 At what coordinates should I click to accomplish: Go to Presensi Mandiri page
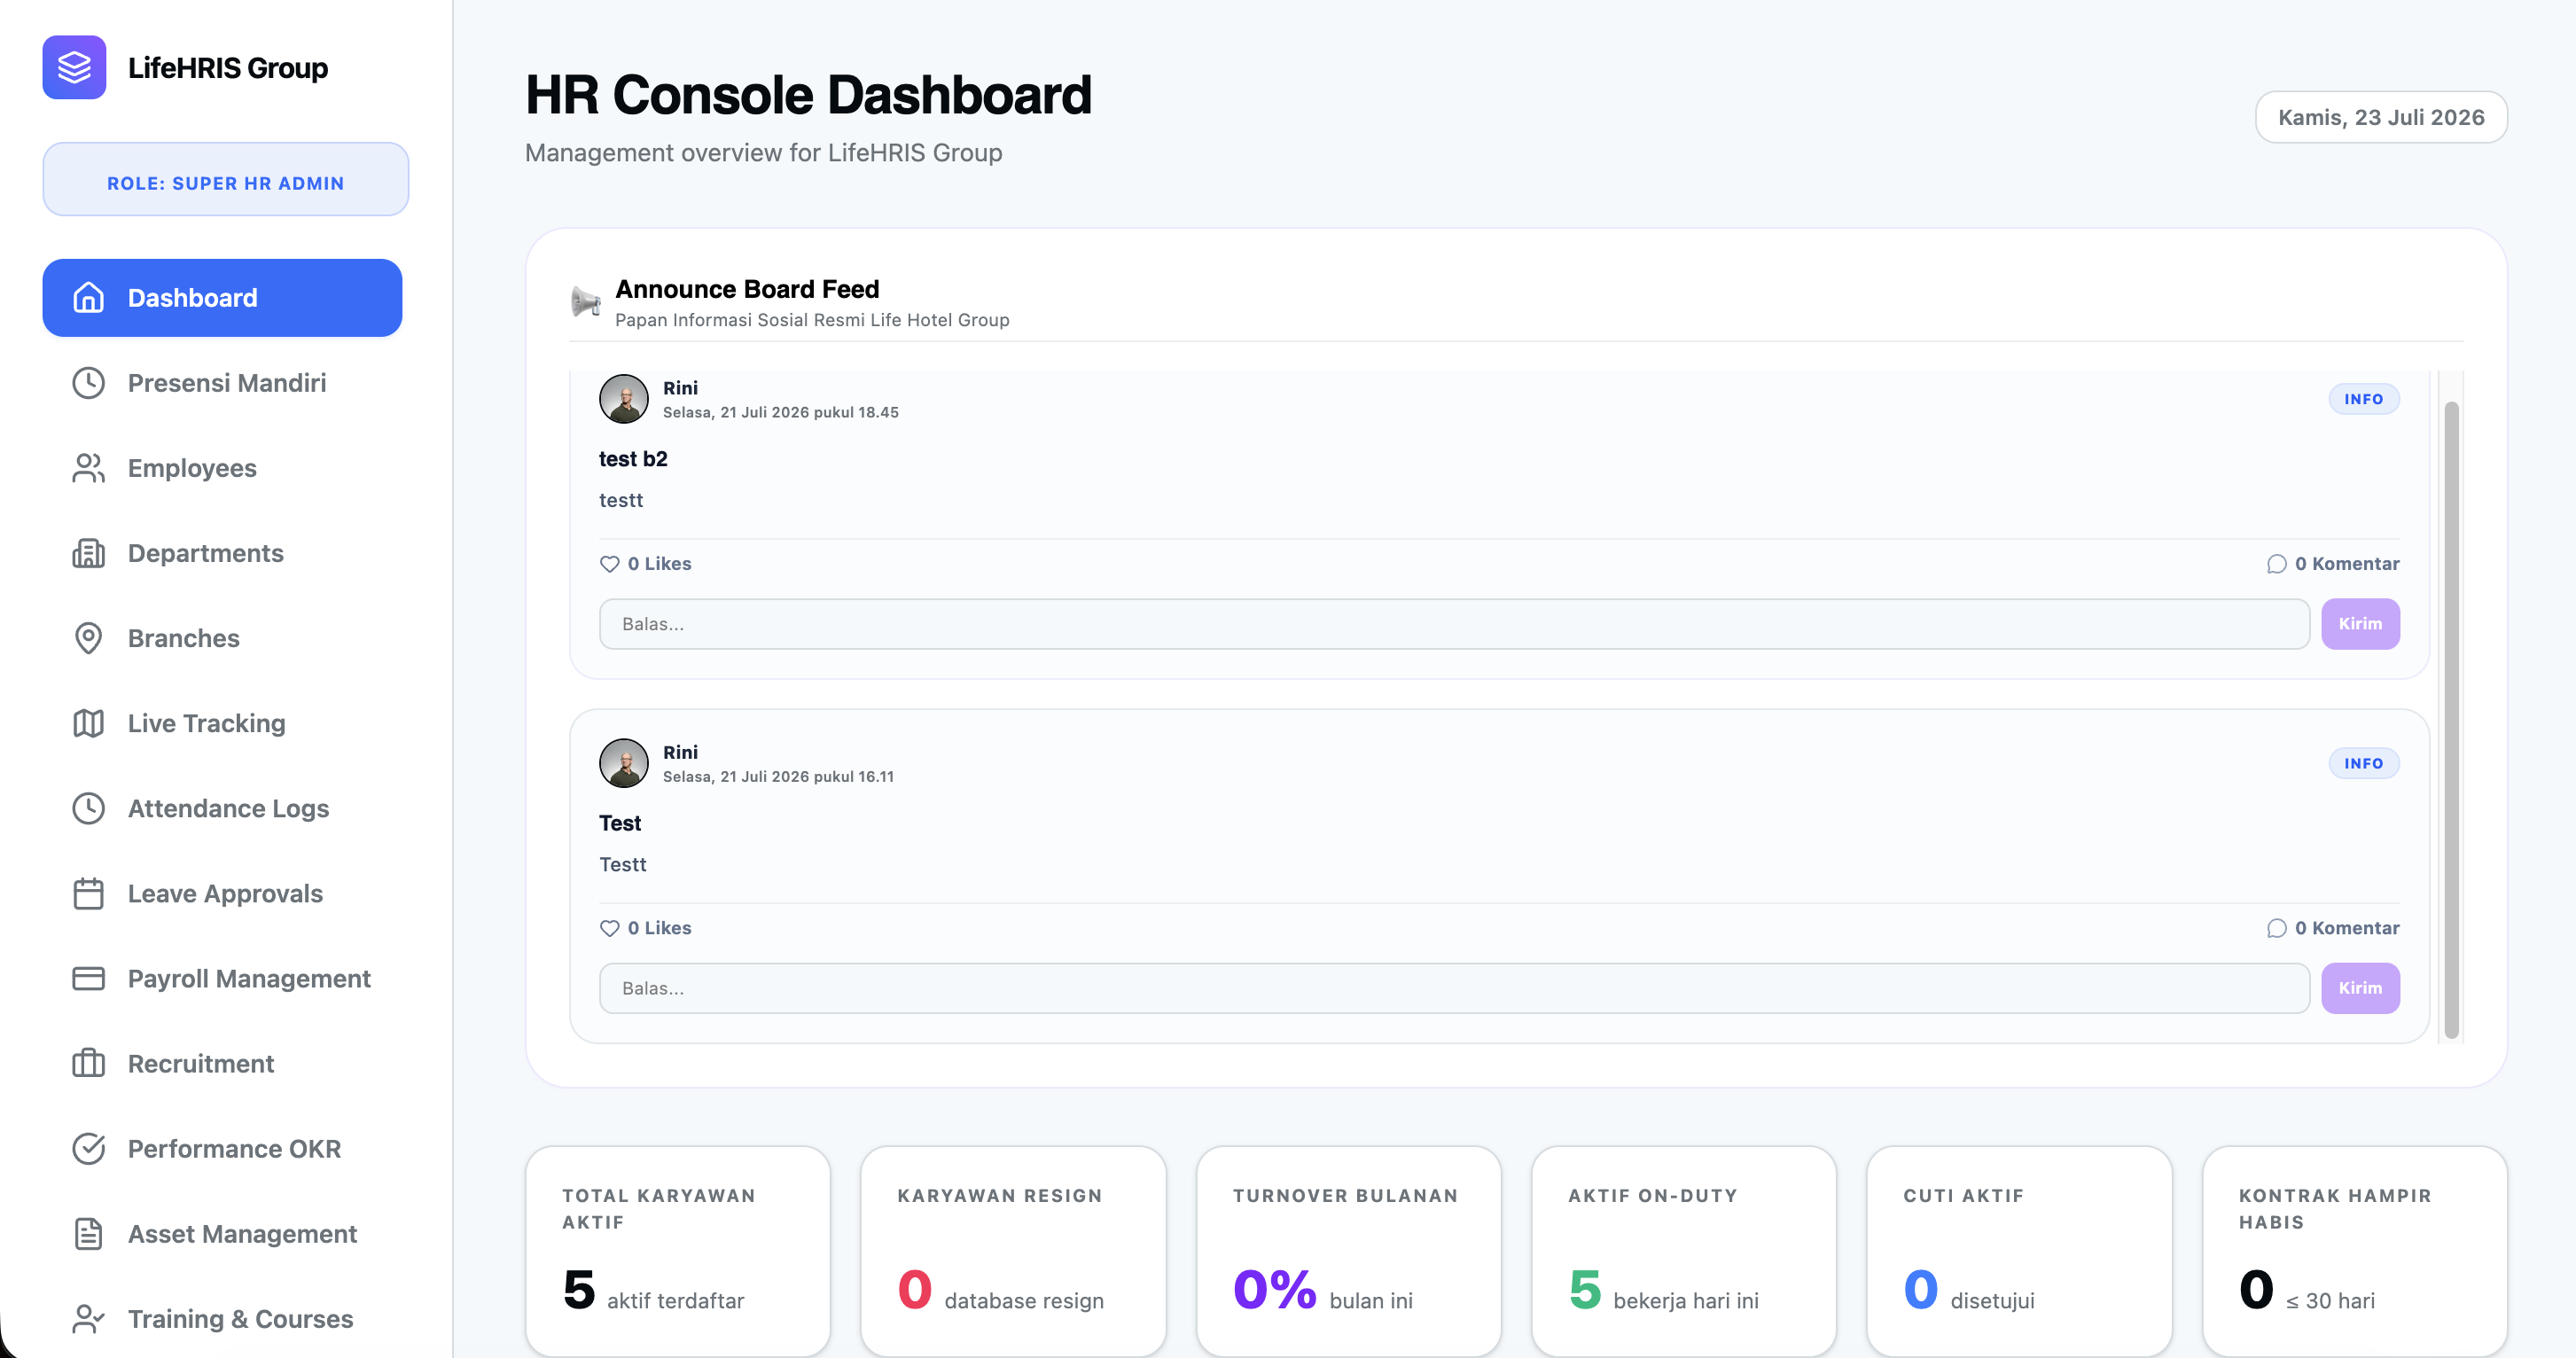[222, 382]
